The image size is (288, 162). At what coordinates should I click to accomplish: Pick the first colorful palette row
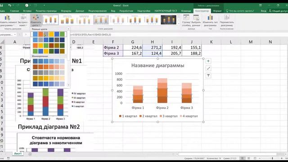(49, 34)
